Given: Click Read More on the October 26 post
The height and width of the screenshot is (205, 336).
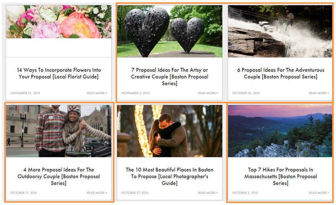Looking at the screenshot, I should [x=319, y=93].
